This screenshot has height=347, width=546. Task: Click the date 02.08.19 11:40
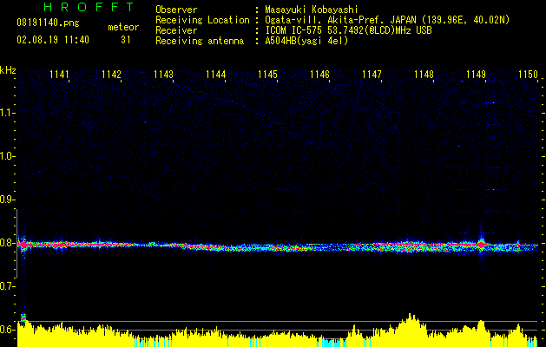tap(53, 40)
